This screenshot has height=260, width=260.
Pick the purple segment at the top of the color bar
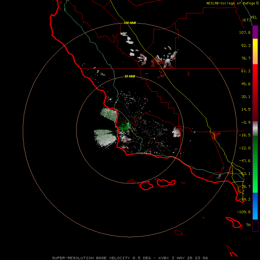(255, 32)
